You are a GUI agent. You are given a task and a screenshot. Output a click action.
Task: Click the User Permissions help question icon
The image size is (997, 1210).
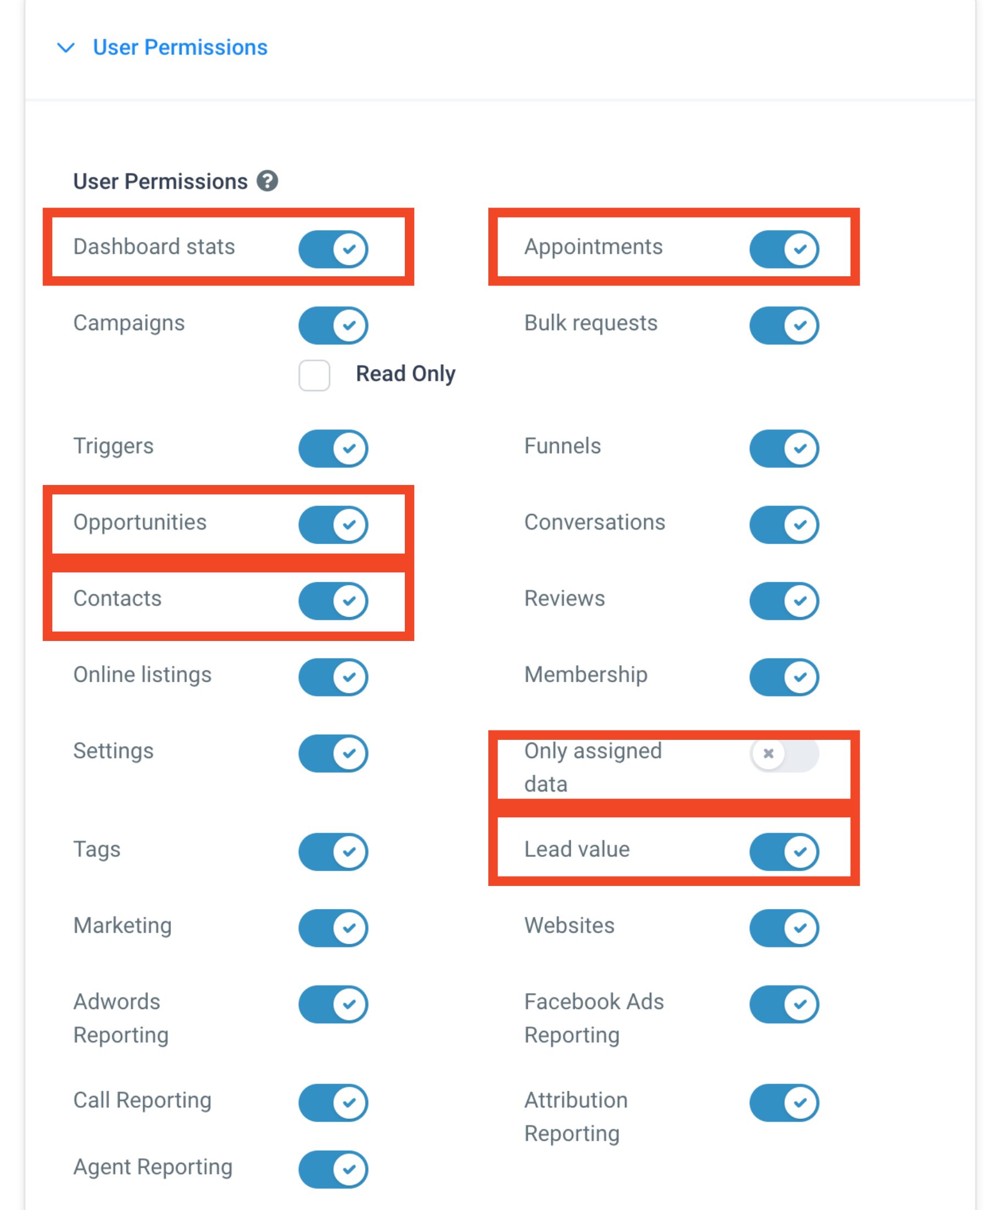pyautogui.click(x=267, y=181)
